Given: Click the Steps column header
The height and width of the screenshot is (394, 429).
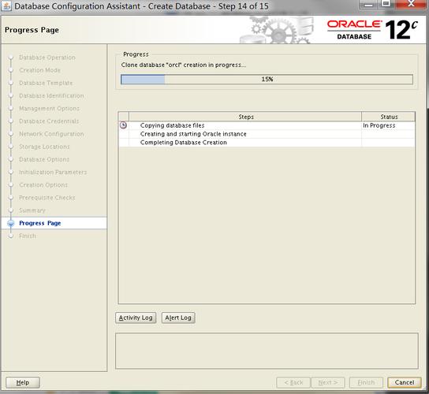Looking at the screenshot, I should coord(245,117).
